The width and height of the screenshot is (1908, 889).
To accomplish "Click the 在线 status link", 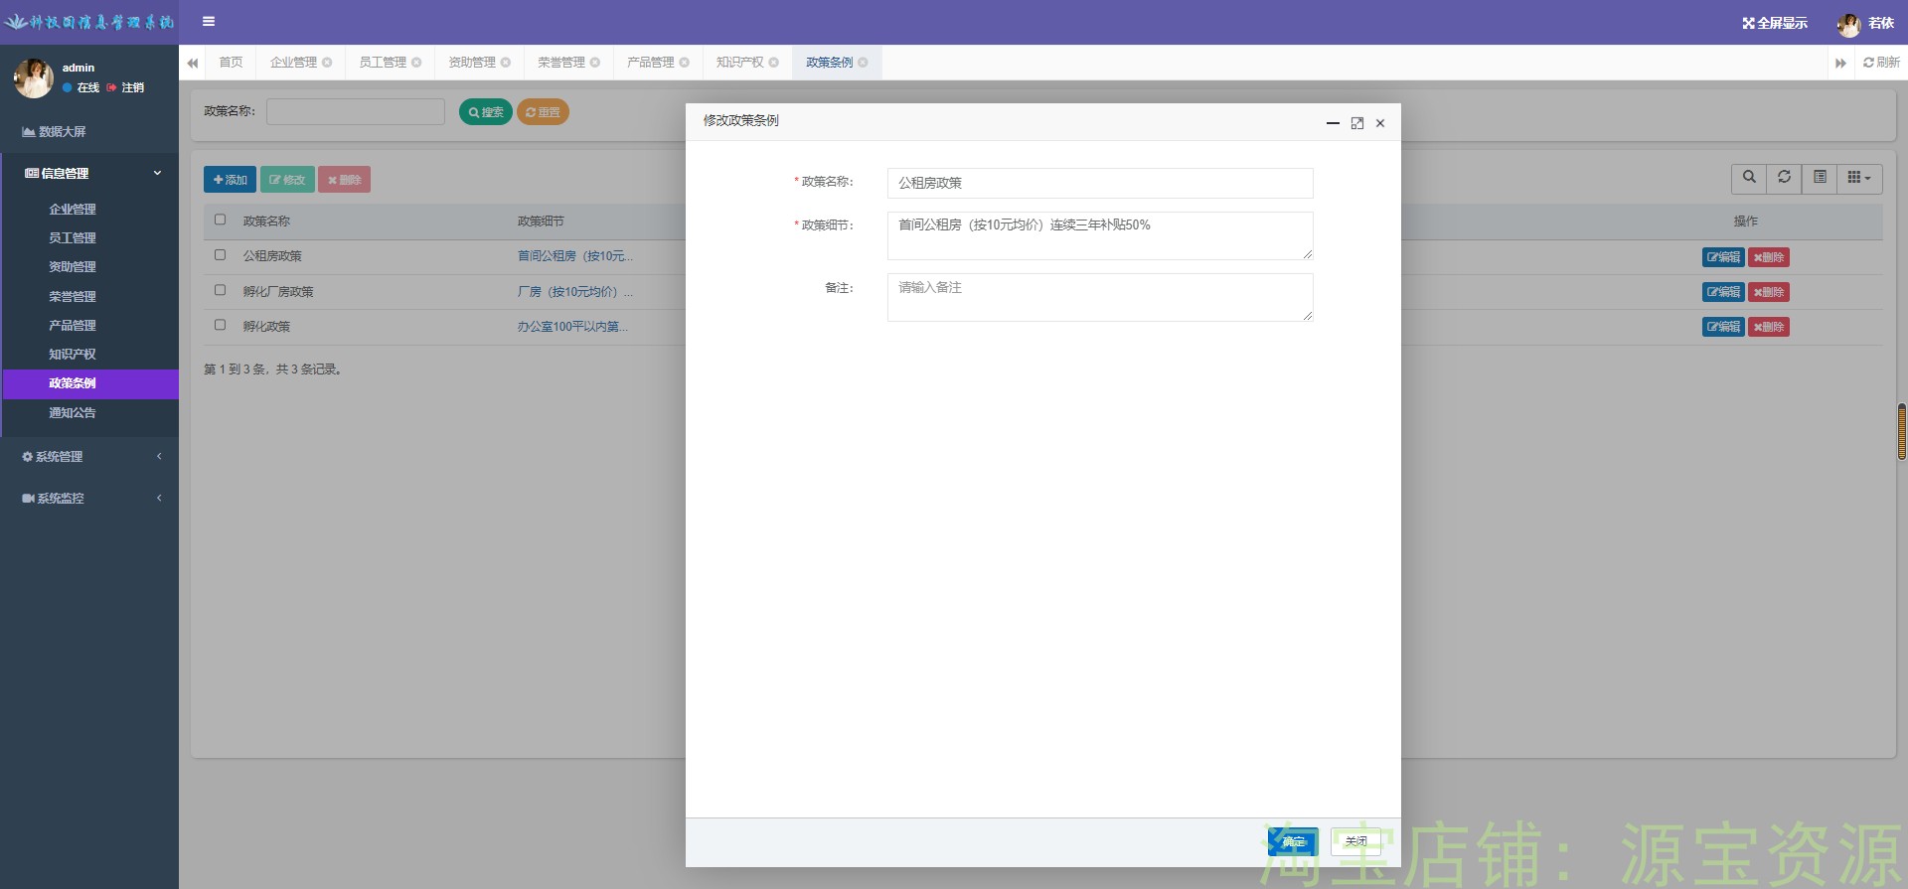I will point(81,88).
